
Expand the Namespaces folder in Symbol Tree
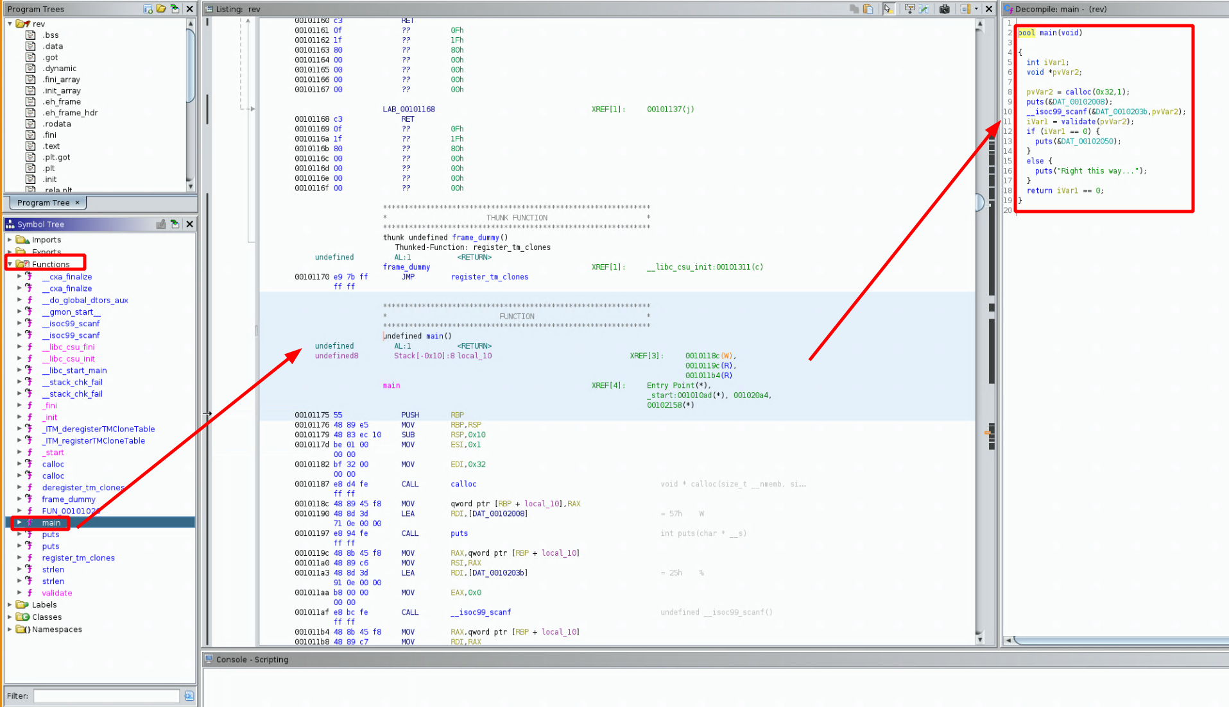coord(10,629)
